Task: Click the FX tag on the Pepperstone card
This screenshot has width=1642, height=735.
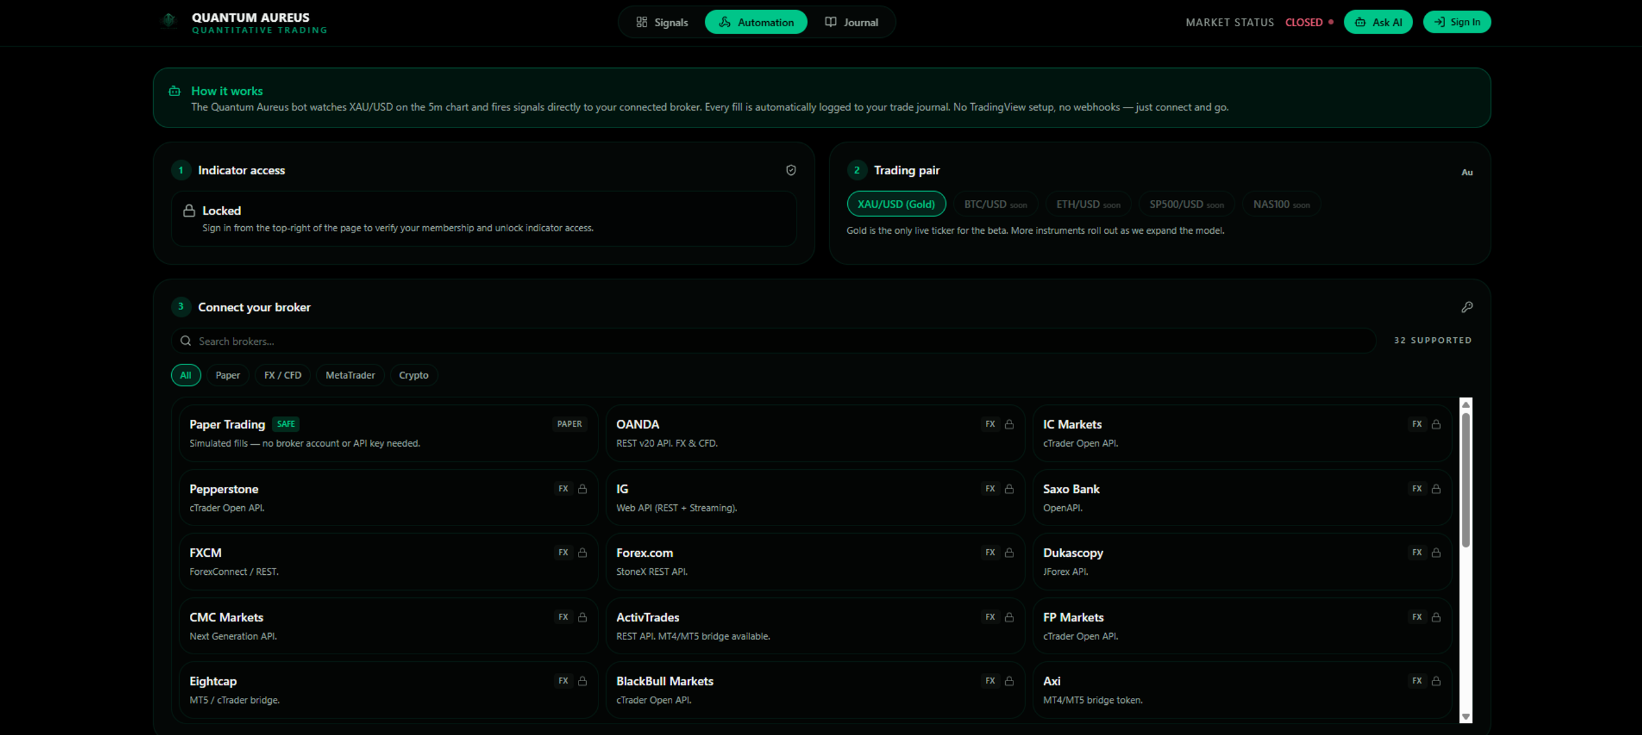Action: [x=563, y=489]
